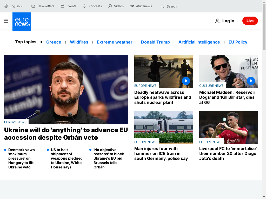Click the scrollbar down arrow

pyautogui.click(x=264, y=197)
